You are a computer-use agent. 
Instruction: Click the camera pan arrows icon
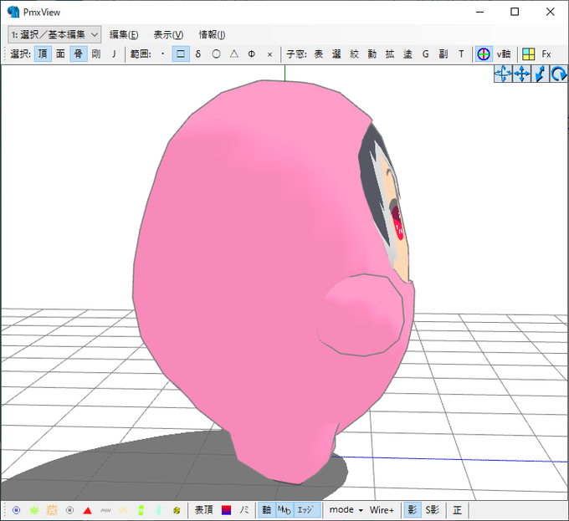[x=521, y=74]
